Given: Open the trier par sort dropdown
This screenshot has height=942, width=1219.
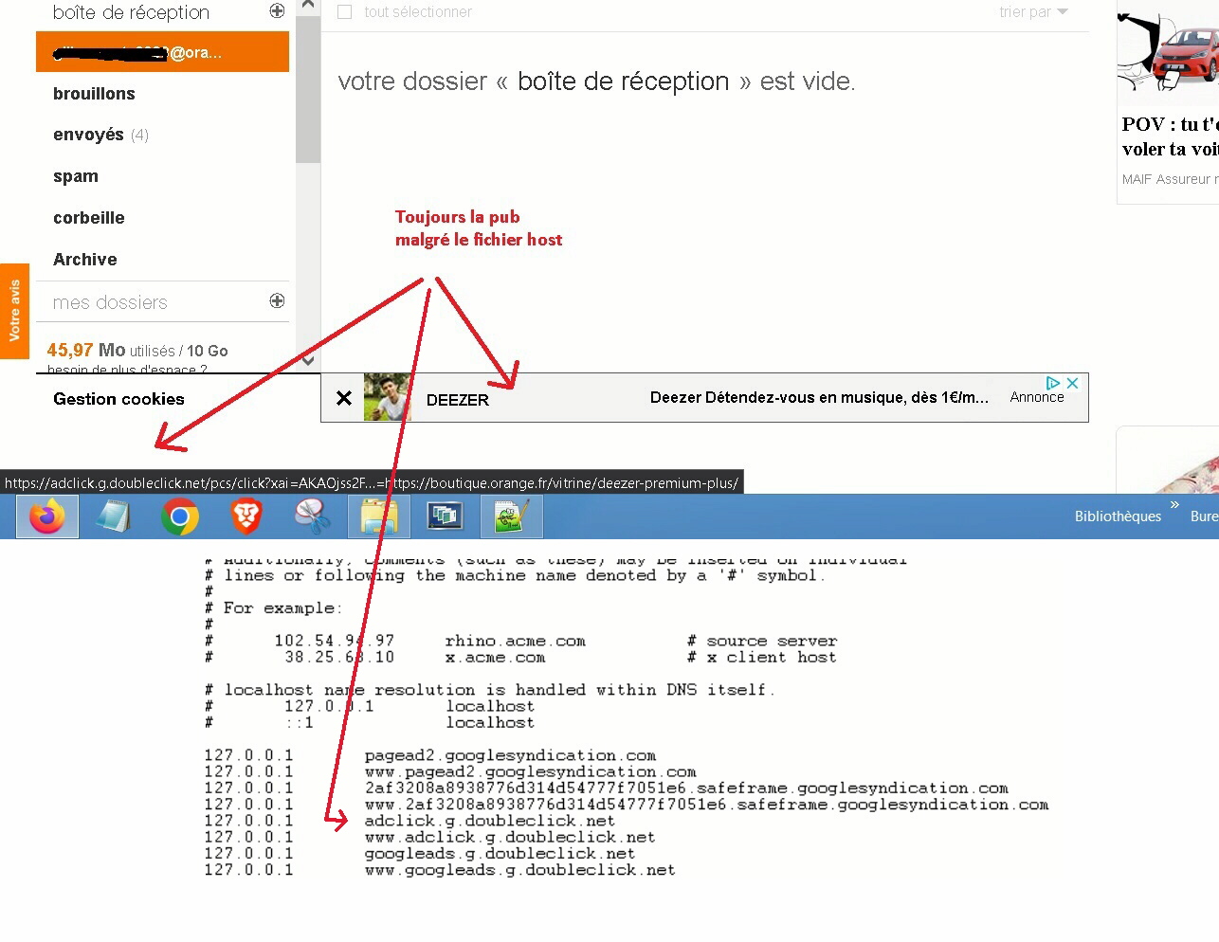Looking at the screenshot, I should [1033, 11].
